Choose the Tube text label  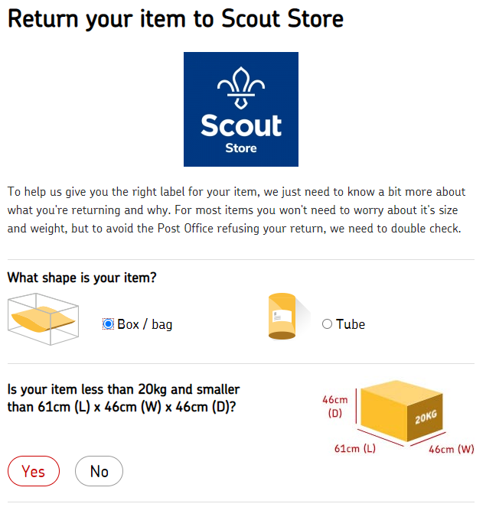[351, 324]
